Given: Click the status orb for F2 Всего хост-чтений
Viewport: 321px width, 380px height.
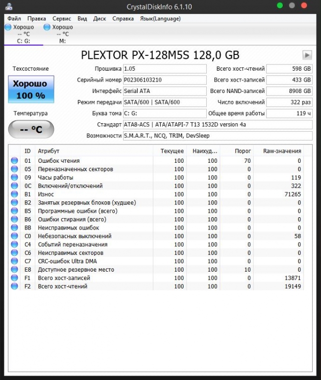Looking at the screenshot, I should click(x=14, y=286).
